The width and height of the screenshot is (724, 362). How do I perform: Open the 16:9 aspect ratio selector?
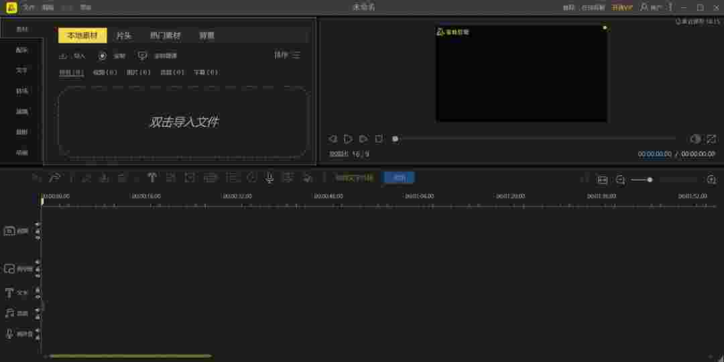(361, 154)
